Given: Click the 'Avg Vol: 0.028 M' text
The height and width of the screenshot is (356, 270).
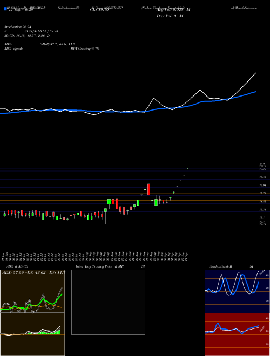Looking at the screenshot, I should [173, 10].
